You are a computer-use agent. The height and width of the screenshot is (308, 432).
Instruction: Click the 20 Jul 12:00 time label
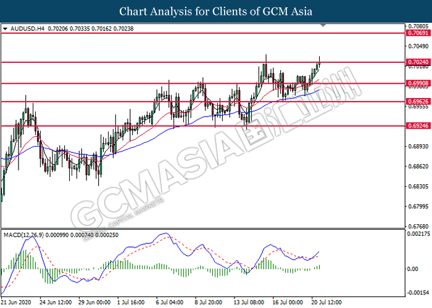click(x=326, y=302)
